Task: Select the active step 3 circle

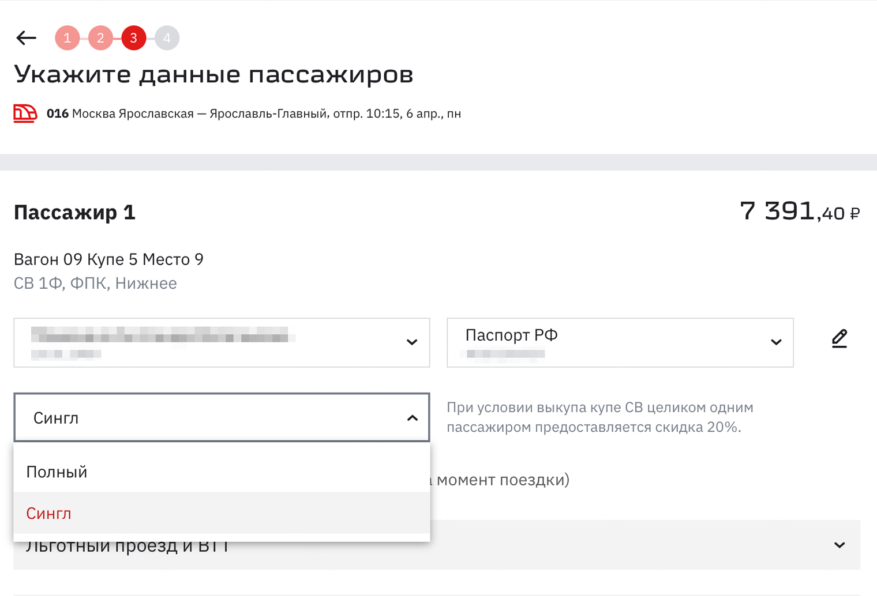Action: [134, 37]
